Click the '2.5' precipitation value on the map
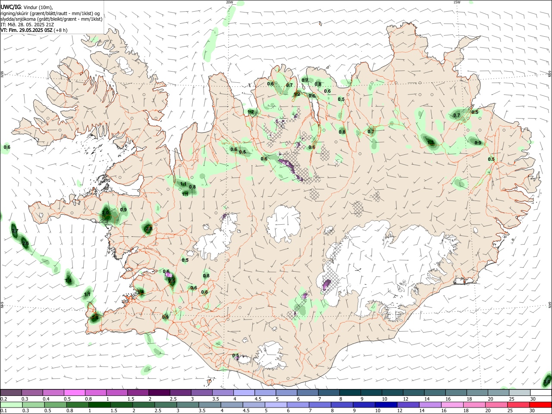The height and width of the screenshot is (414, 552). (x=172, y=281)
